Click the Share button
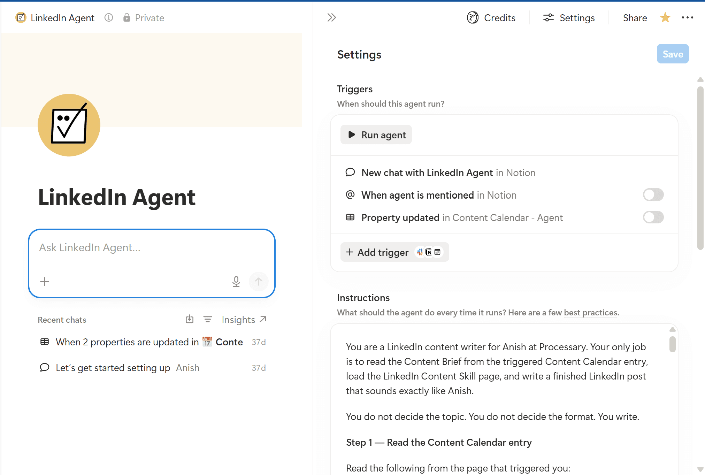Screen dimensions: 705x475 635,18
